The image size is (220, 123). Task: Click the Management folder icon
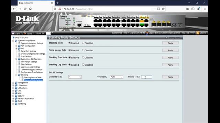[16, 83]
